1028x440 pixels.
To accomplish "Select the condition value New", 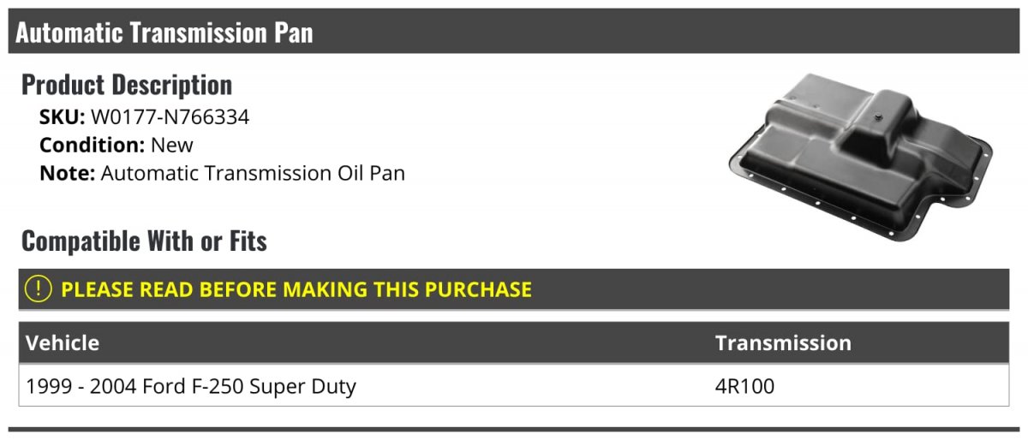I will click(171, 146).
